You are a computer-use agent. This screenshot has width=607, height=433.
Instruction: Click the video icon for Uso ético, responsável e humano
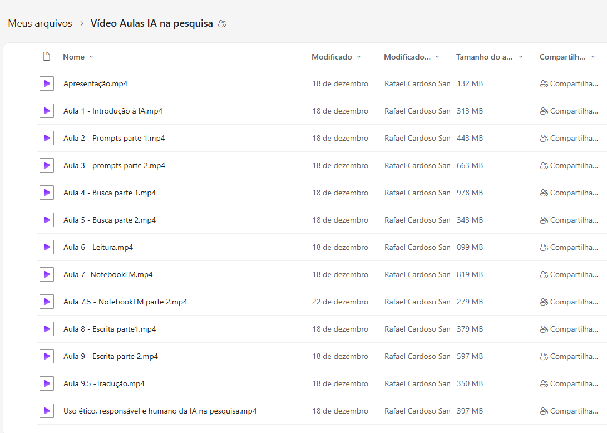click(46, 411)
